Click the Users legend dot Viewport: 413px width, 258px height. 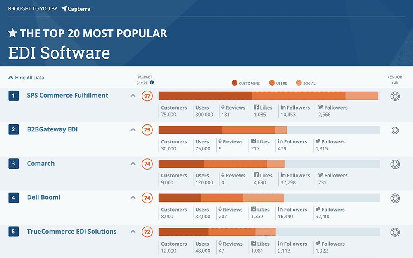(272, 83)
